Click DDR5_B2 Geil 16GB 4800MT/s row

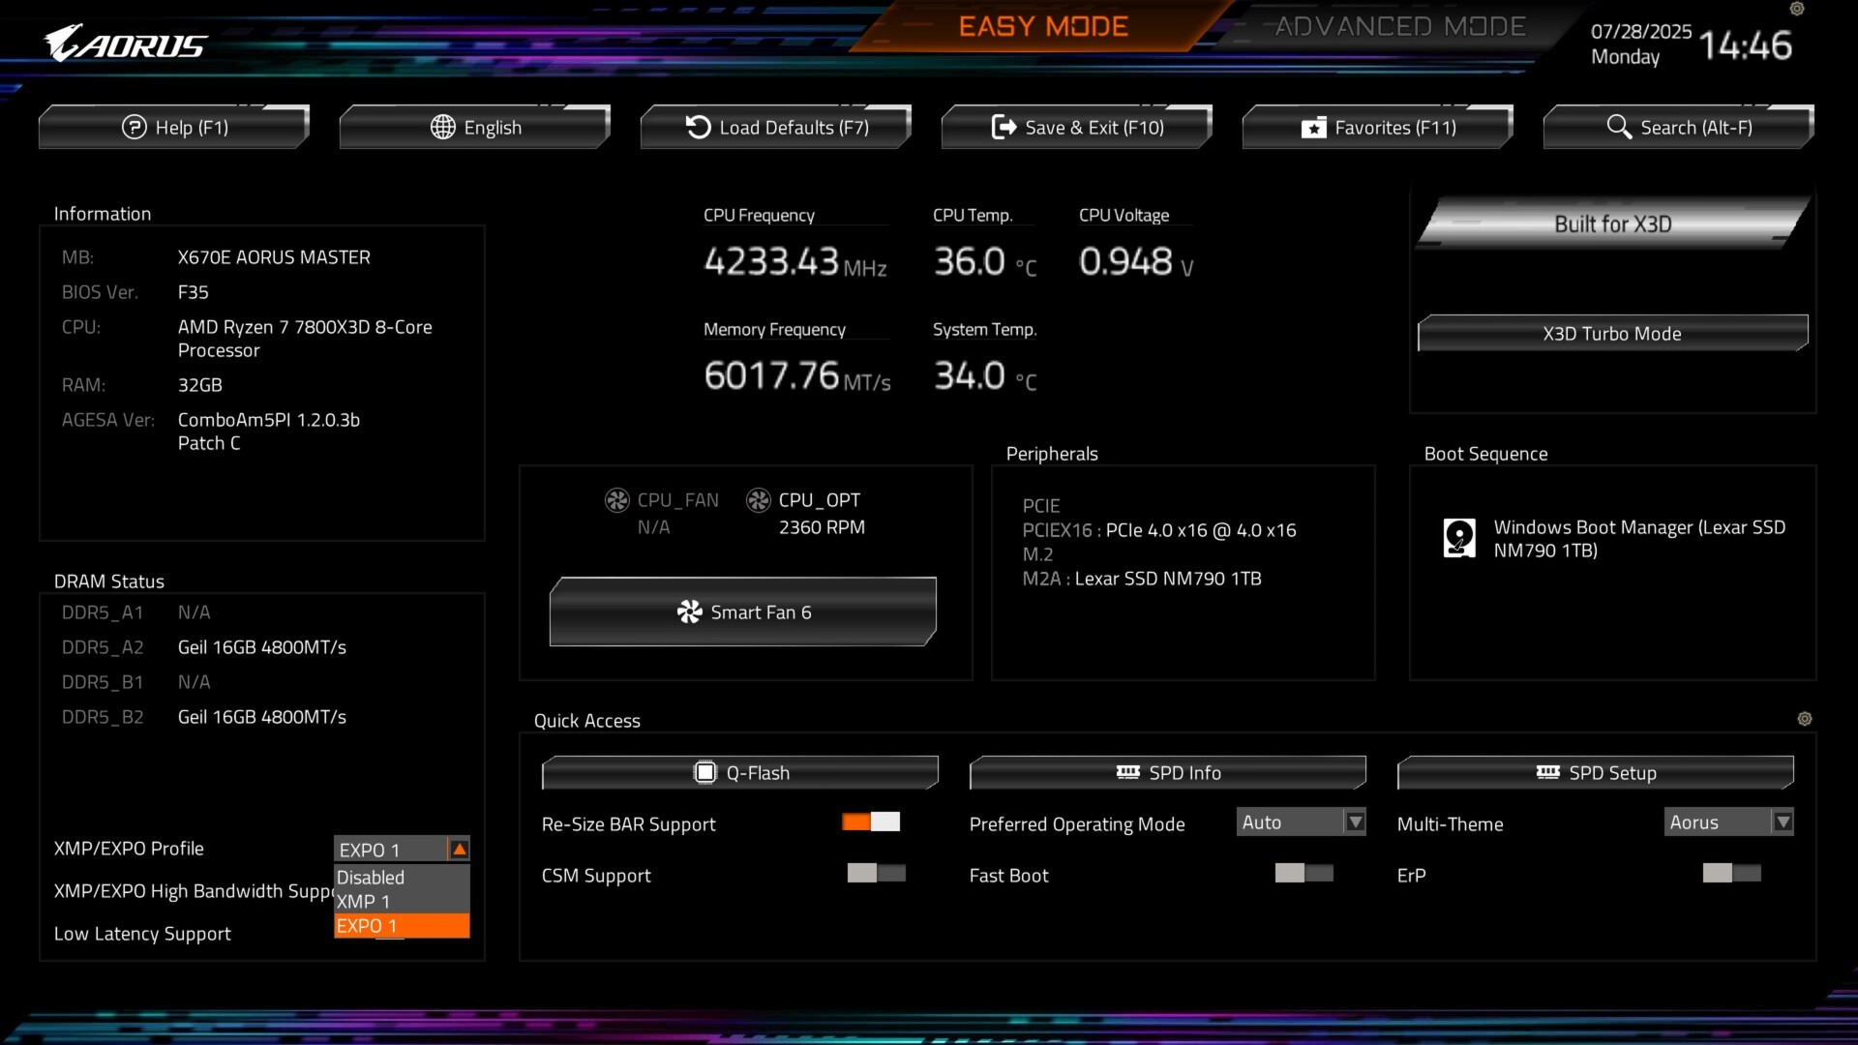(x=204, y=717)
